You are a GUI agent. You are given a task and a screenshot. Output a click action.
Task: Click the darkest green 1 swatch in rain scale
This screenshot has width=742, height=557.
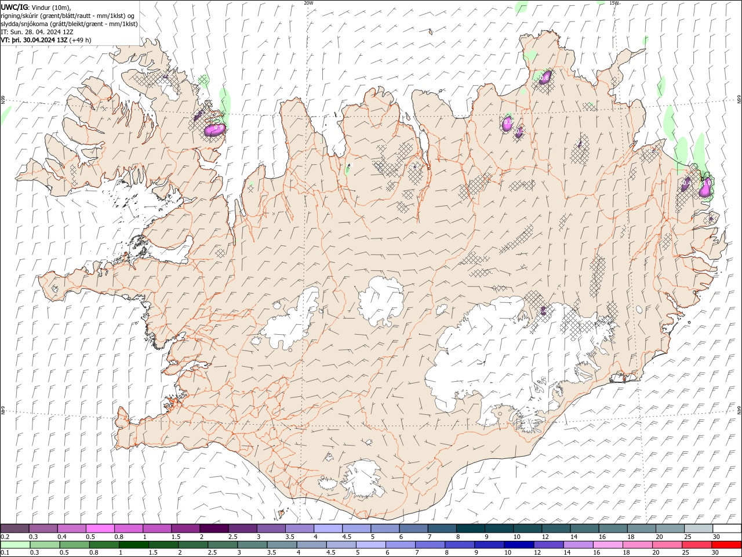pos(133,545)
